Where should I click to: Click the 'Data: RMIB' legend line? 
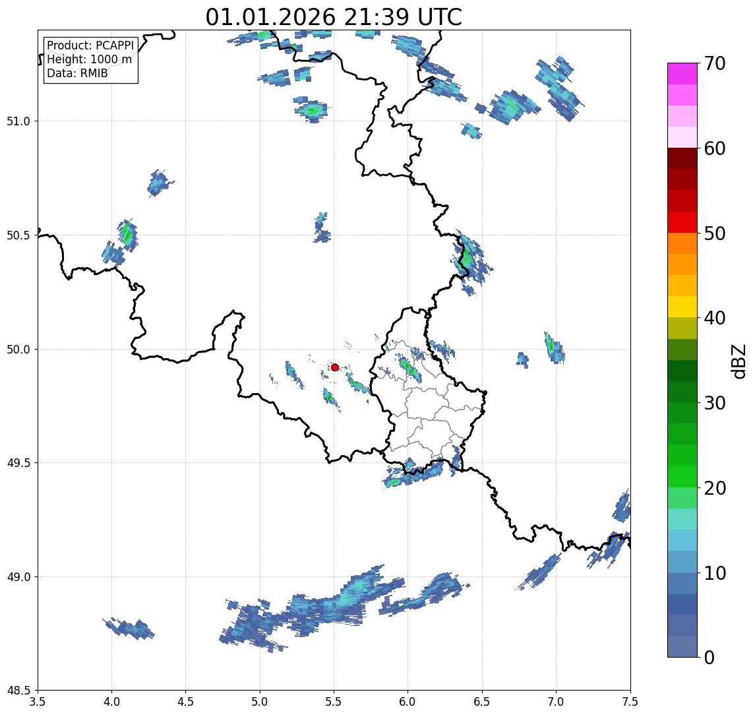click(x=77, y=73)
